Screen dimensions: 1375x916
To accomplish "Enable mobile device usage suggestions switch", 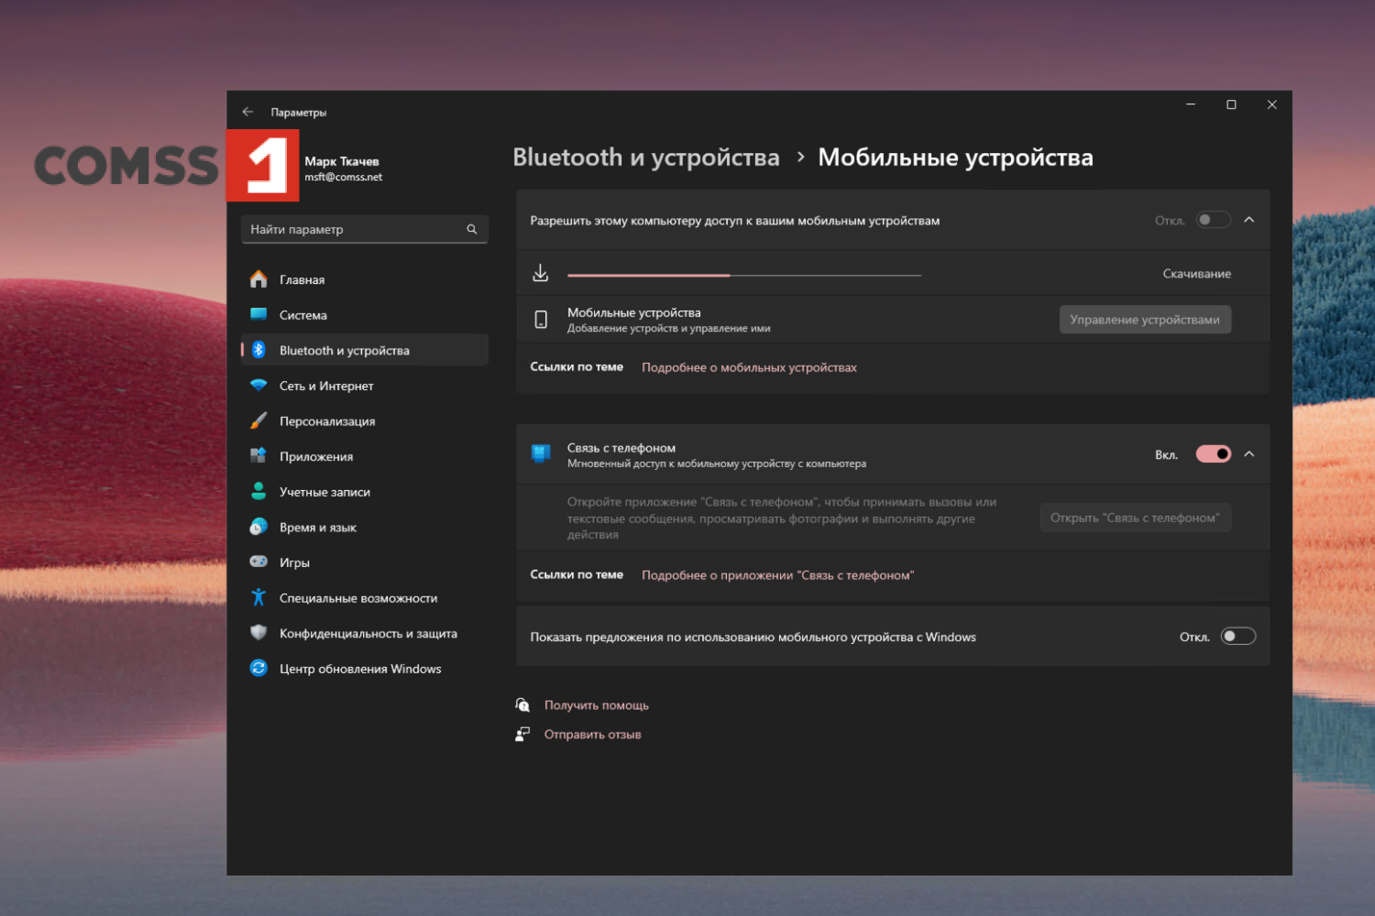I will (1237, 637).
